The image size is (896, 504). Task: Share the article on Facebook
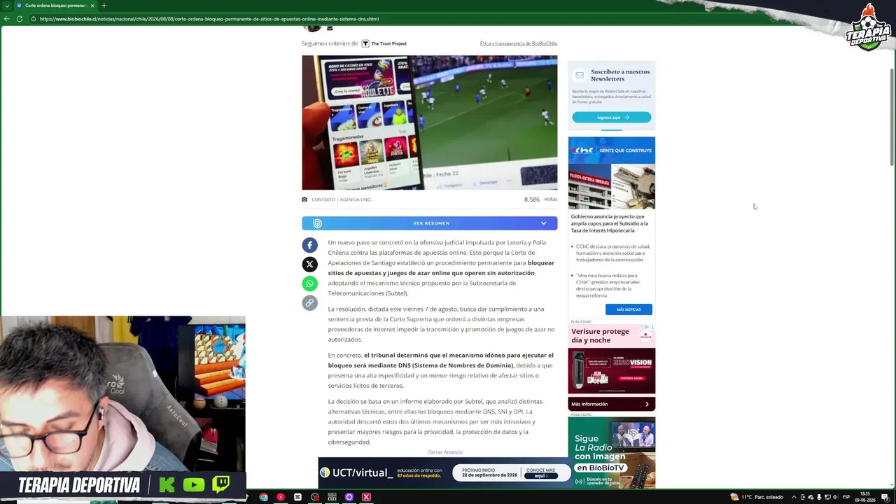(x=309, y=245)
